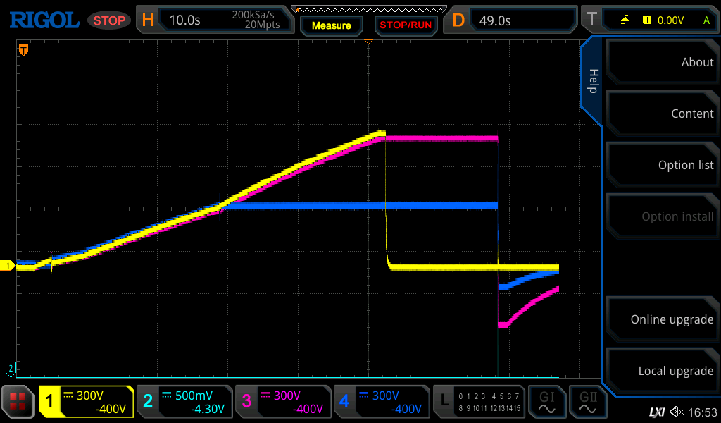Click the waveform memory position bar
The height and width of the screenshot is (423, 721).
368,9
